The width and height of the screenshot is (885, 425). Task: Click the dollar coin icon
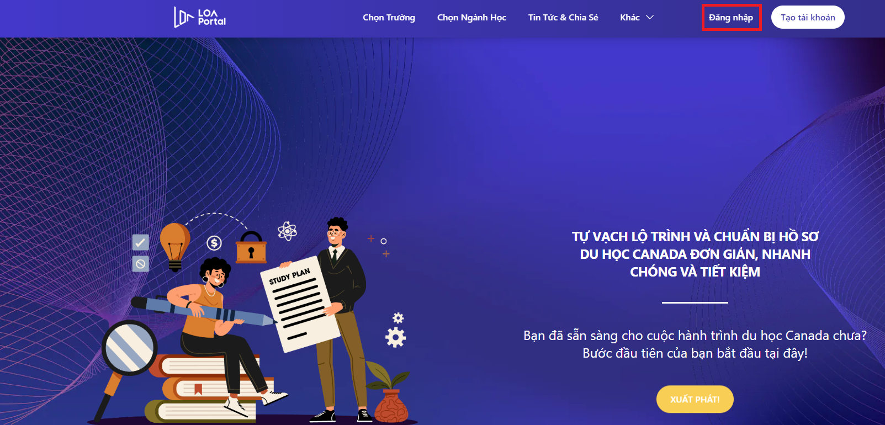[x=214, y=243]
